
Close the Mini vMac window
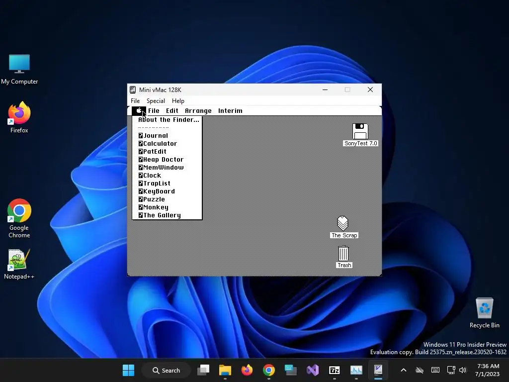tap(370, 90)
